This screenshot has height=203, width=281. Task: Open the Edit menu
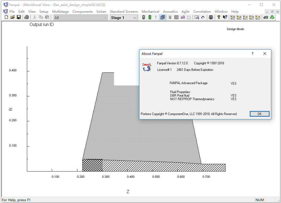21,11
